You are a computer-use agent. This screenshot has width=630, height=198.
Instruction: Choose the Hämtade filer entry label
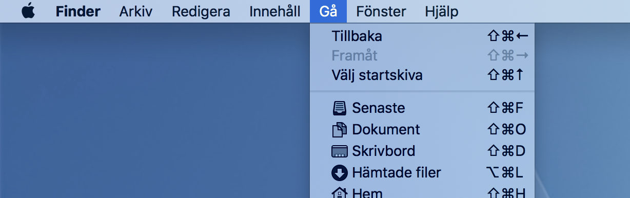pos(397,173)
